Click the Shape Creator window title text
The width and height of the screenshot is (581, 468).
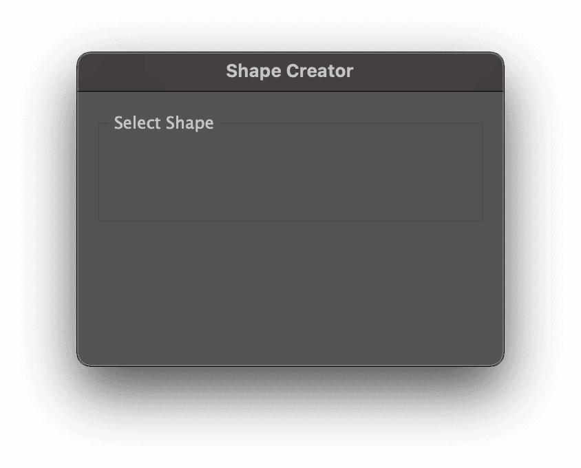click(x=289, y=71)
